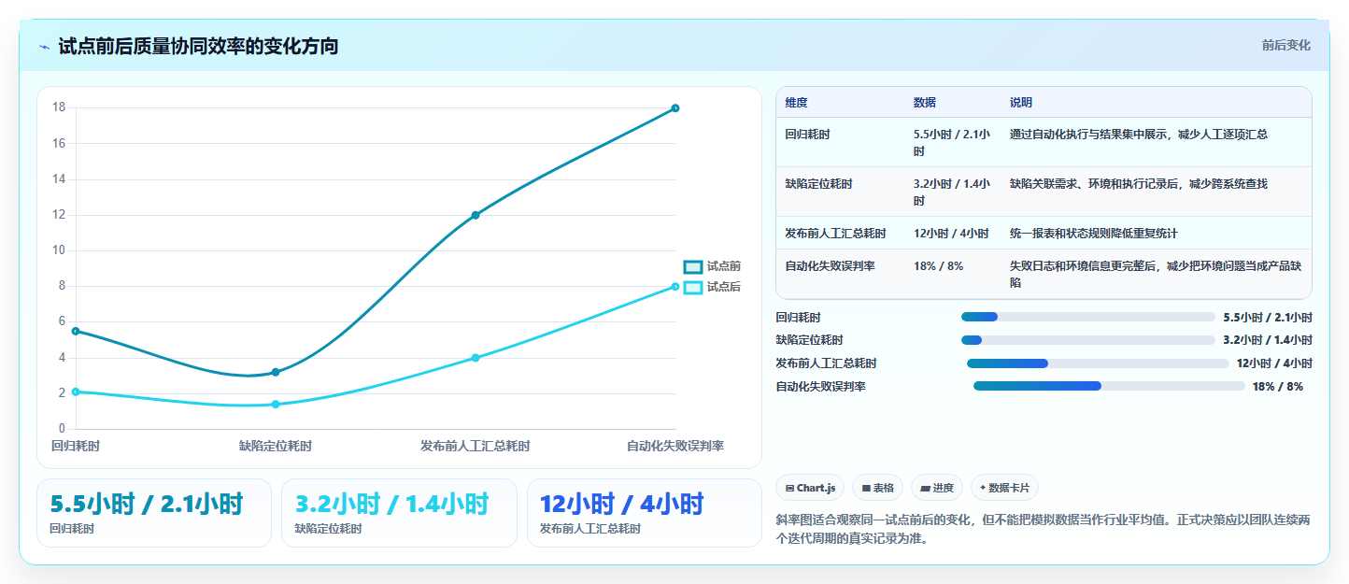Click the 进度 tag chip
This screenshot has height=584, width=1349.
[937, 488]
